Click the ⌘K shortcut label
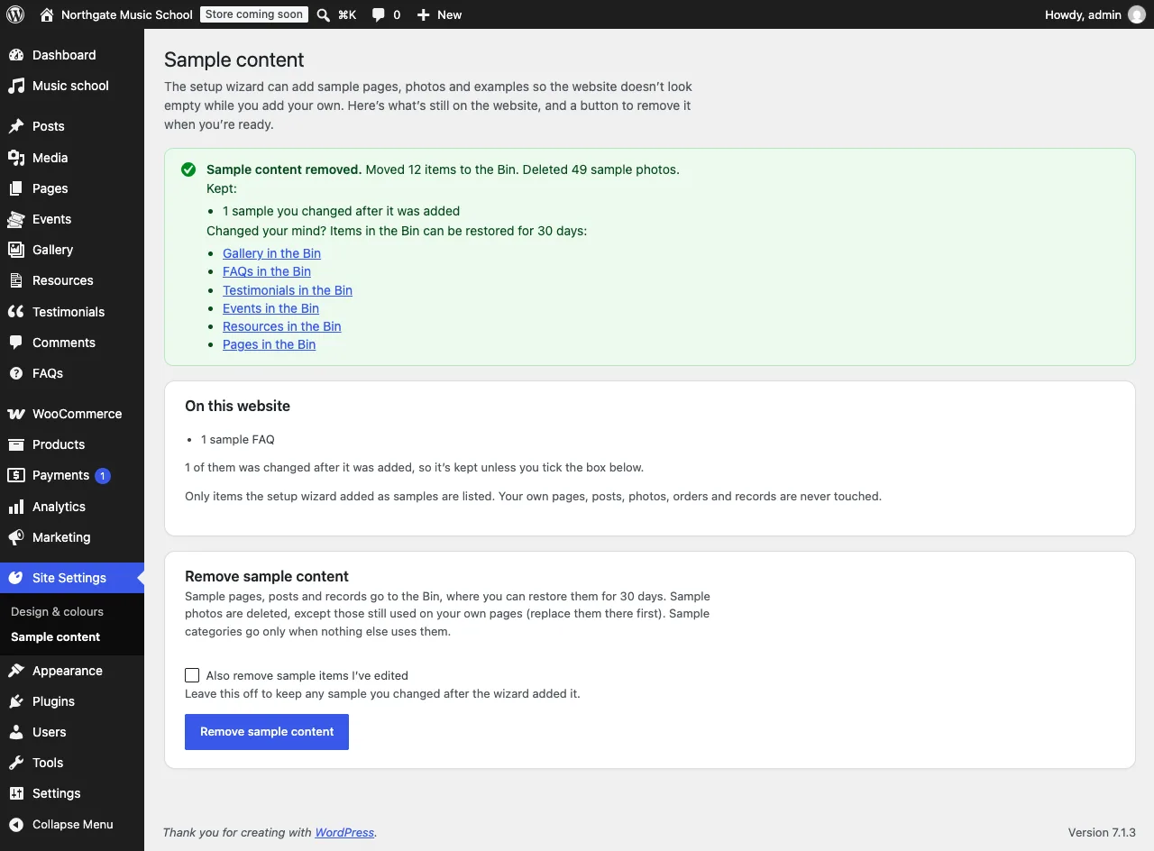1154x851 pixels. coord(347,14)
